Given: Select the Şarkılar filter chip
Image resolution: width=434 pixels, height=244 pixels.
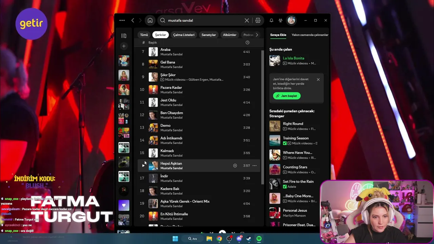Looking at the screenshot, I should coord(161,35).
